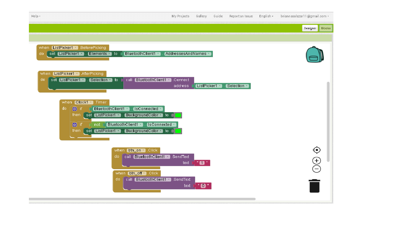The width and height of the screenshot is (407, 229).
Task: Open the account menu for briannasalazar11@gmail.com
Action: pos(303,16)
